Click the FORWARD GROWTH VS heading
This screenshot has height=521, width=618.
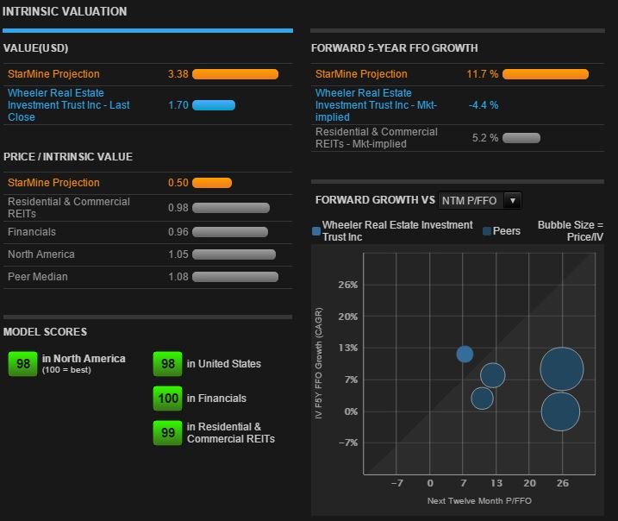tap(375, 200)
